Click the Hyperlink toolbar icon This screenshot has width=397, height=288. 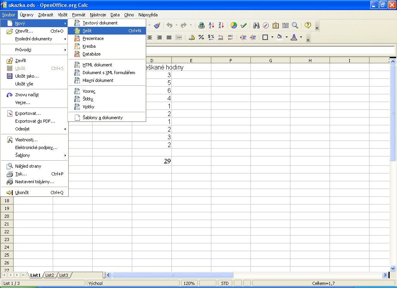click(x=202, y=25)
